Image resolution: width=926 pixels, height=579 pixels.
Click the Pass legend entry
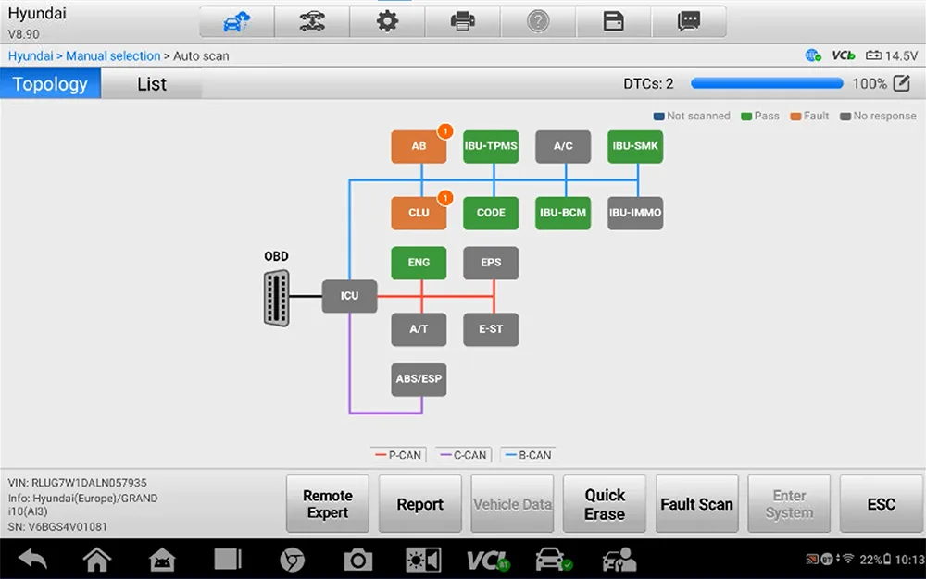[760, 117]
